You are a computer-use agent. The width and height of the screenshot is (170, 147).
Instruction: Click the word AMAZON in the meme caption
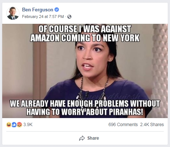point(45,38)
